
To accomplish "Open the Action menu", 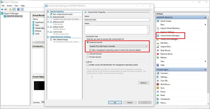I will point(9,5).
